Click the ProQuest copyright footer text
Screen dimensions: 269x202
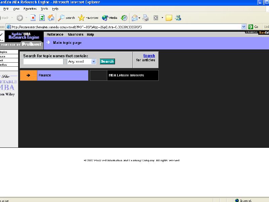(131, 161)
